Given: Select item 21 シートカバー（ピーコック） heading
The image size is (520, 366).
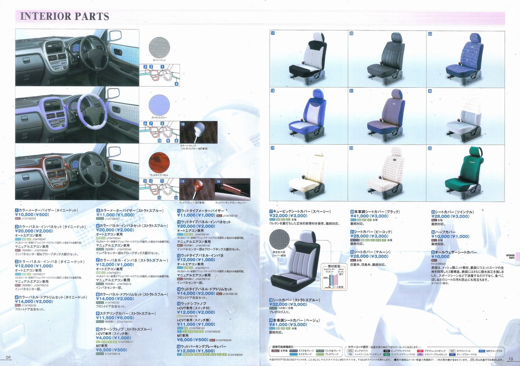Looking at the screenshot, I should click(x=370, y=232).
